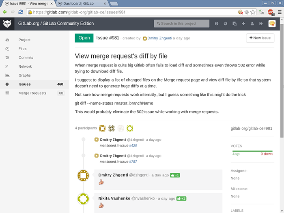
Task: Bookmark page with star icon
Action: (x=253, y=12)
